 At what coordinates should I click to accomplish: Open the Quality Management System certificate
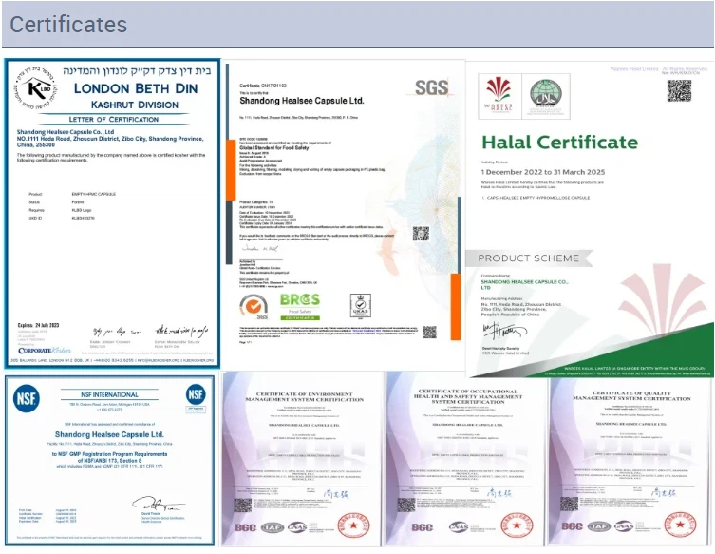(x=629, y=458)
